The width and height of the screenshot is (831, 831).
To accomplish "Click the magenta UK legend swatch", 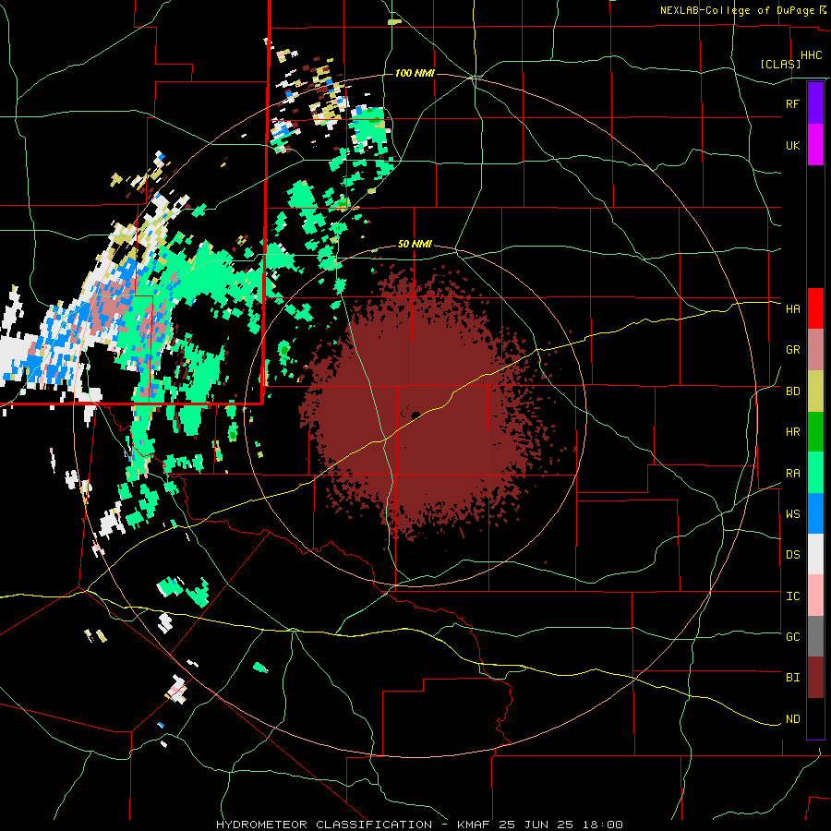I will coord(815,145).
